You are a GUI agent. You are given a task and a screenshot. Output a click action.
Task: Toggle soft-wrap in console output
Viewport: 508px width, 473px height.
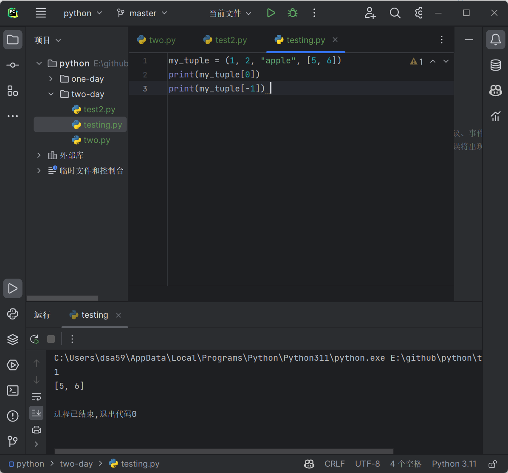36,396
